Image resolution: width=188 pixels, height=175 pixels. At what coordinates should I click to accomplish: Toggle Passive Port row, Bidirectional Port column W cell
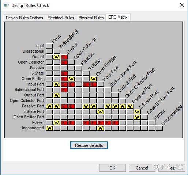tap(108, 106)
